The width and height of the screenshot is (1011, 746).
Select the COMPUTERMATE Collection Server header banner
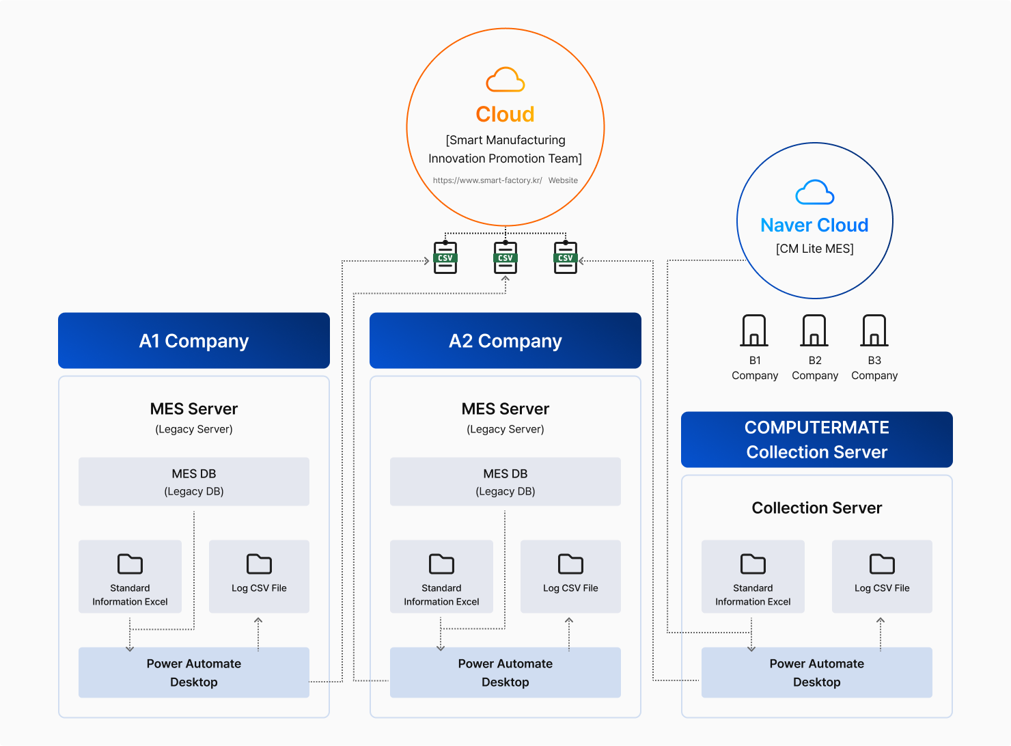click(817, 439)
